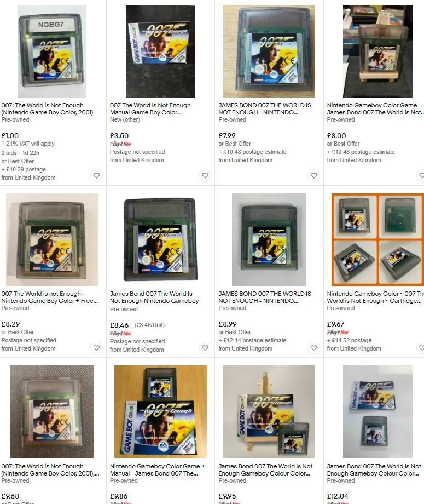This screenshot has width=424, height=504.
Task: Open '007 The World Is Not Enough Manual' link
Action: click(150, 108)
